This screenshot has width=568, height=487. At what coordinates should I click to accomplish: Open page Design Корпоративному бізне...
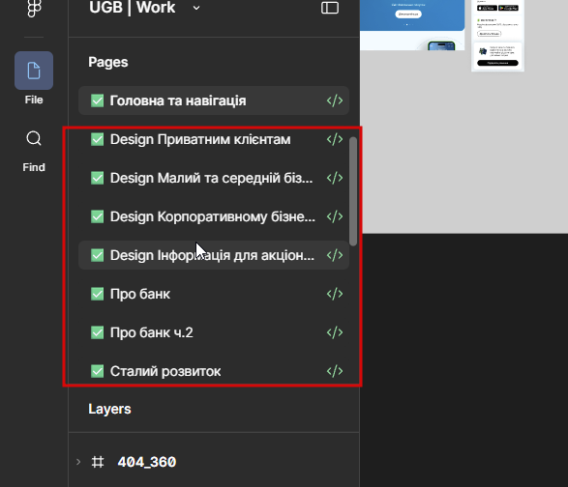(213, 216)
